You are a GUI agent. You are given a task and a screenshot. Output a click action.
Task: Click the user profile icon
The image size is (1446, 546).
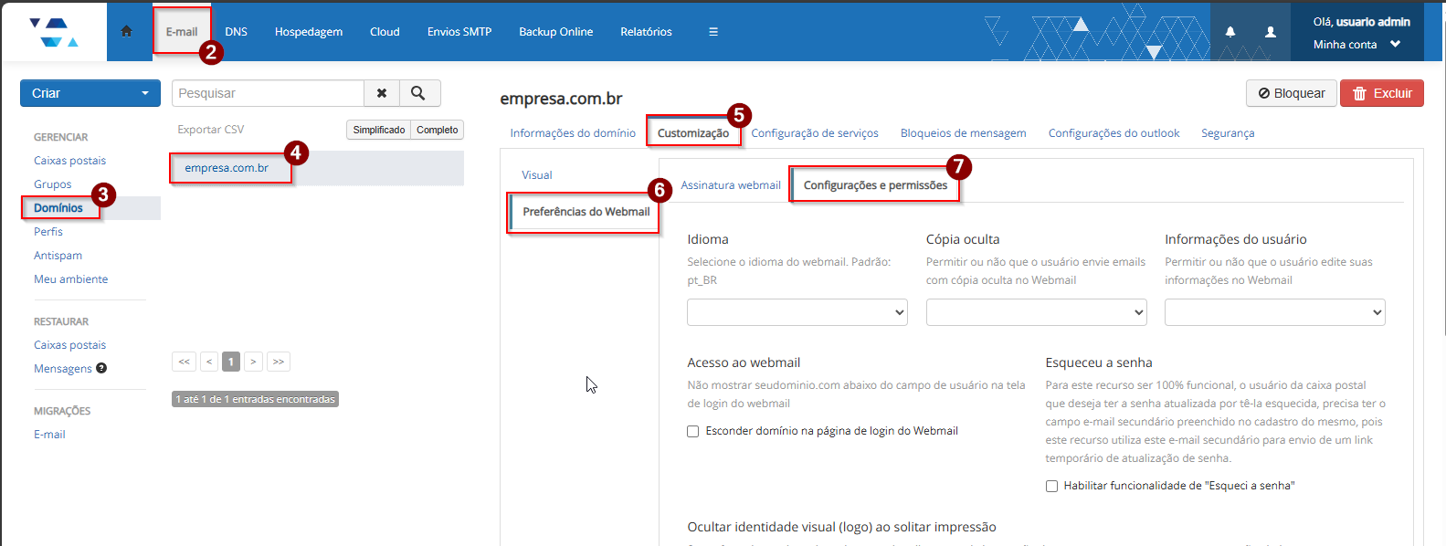coord(1270,32)
